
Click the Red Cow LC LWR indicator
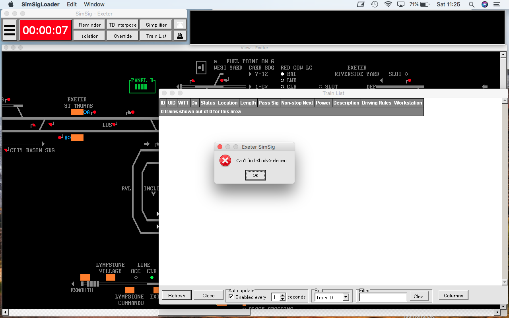(x=282, y=80)
